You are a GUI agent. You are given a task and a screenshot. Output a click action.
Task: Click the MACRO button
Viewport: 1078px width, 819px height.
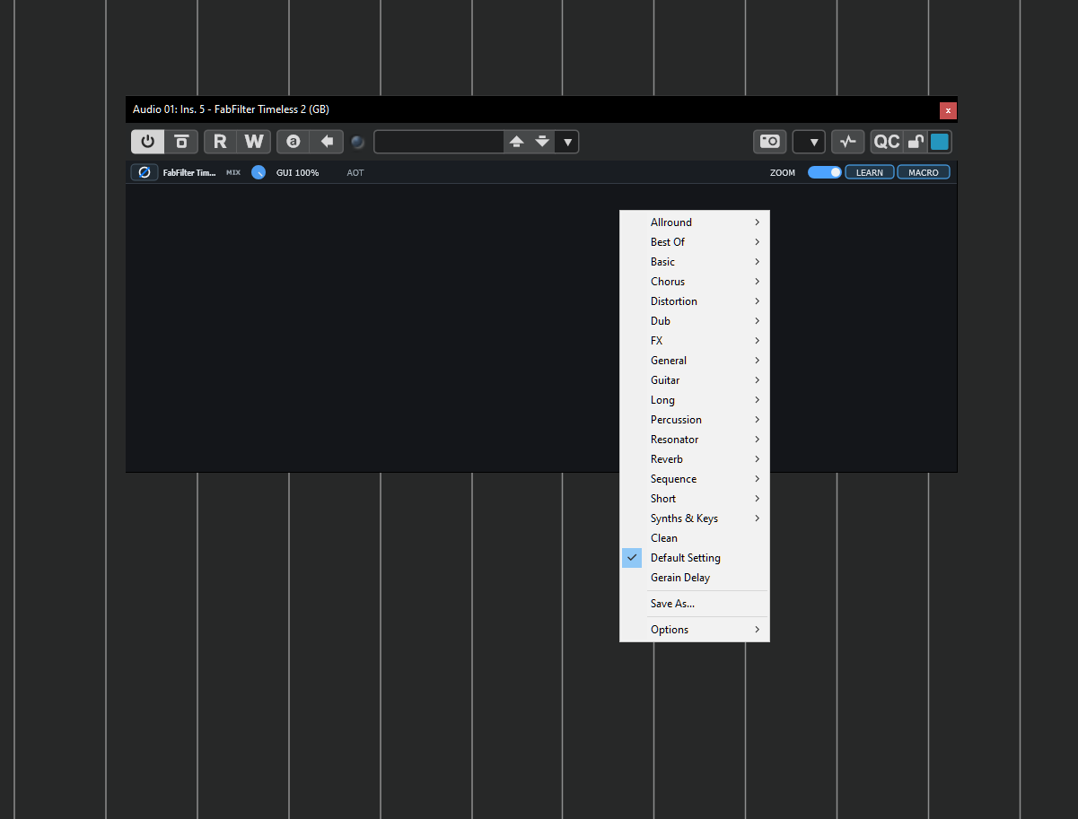point(924,172)
